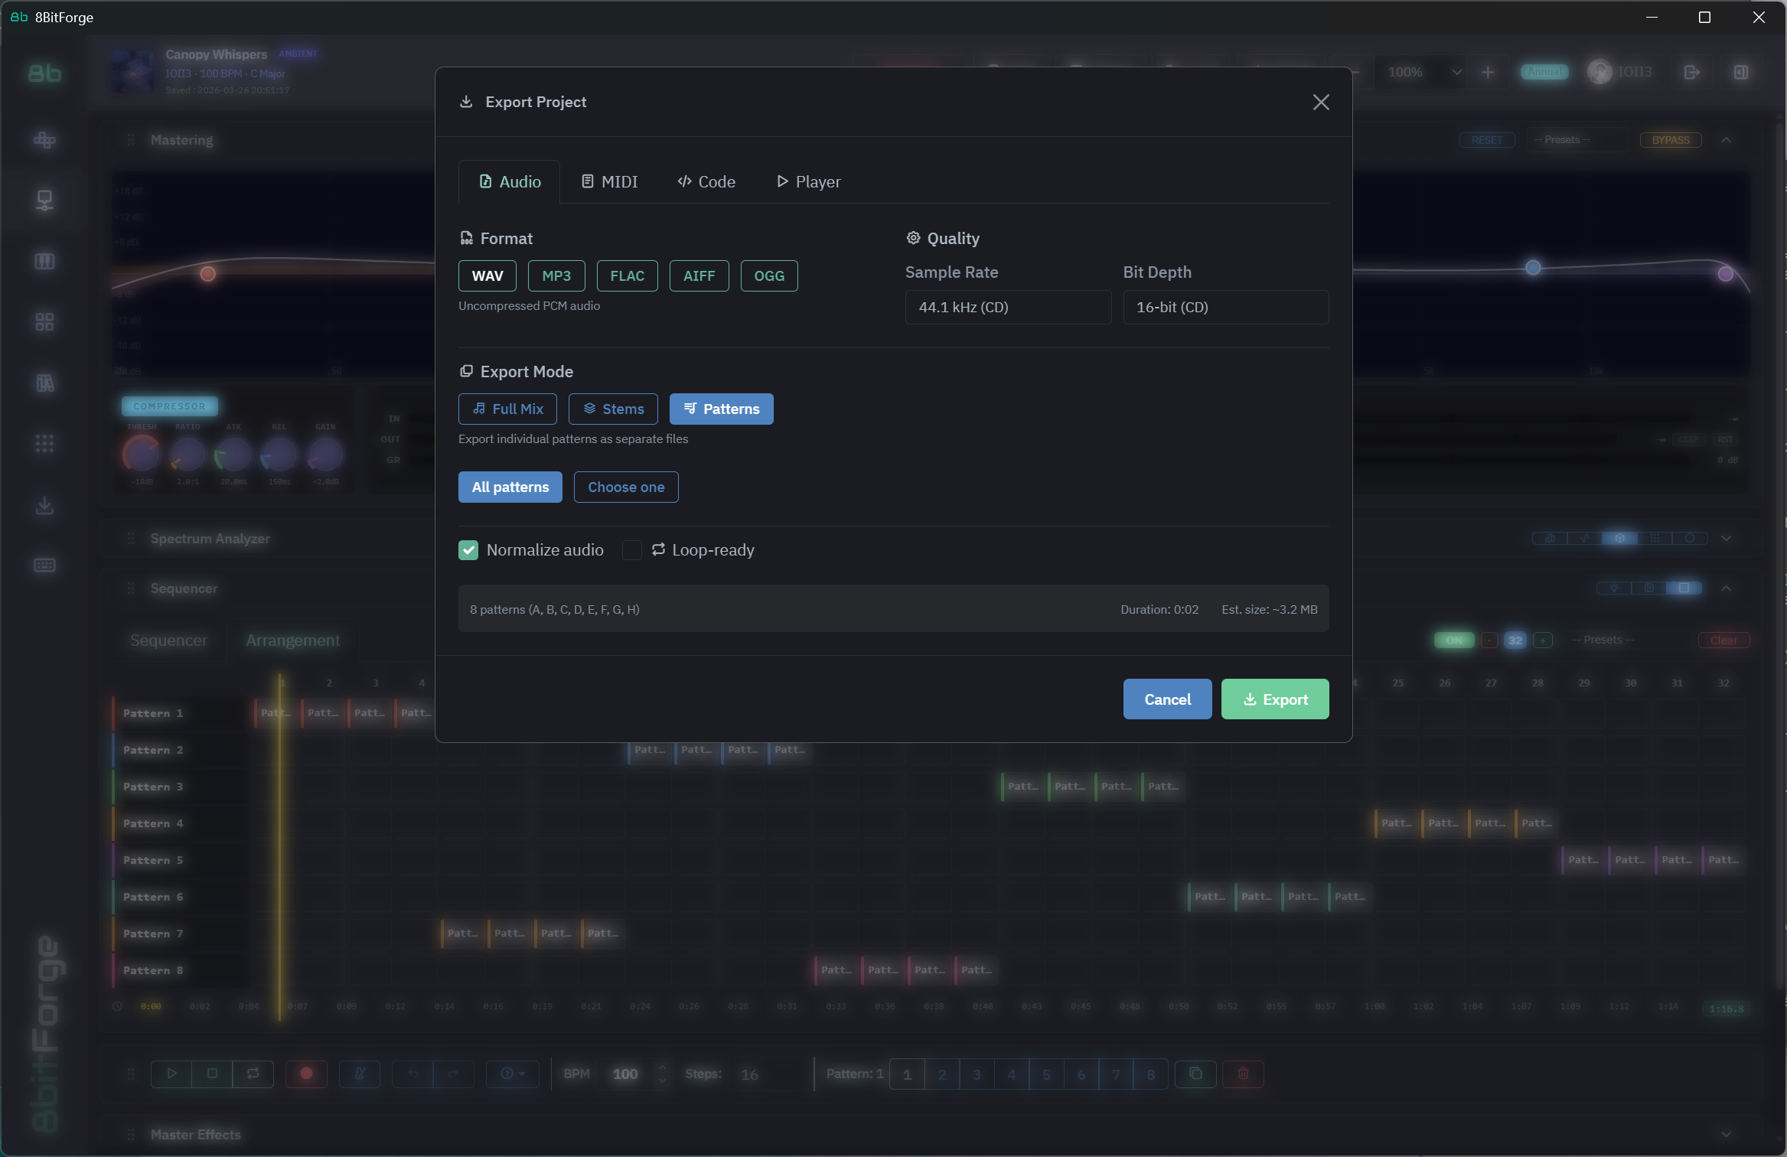Viewport: 1787px width, 1157px height.
Task: Enable the Loop-ready checkbox
Action: [x=631, y=549]
